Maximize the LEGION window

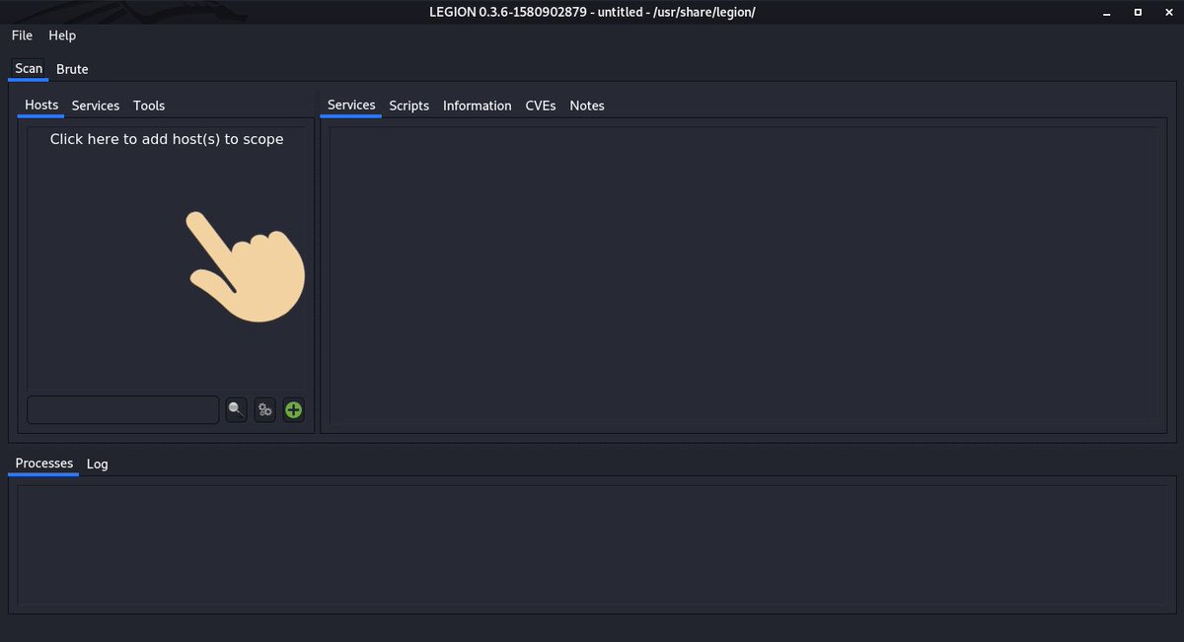1138,12
